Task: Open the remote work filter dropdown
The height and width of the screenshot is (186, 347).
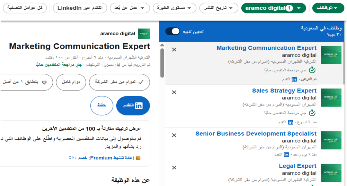Action: [x=130, y=8]
